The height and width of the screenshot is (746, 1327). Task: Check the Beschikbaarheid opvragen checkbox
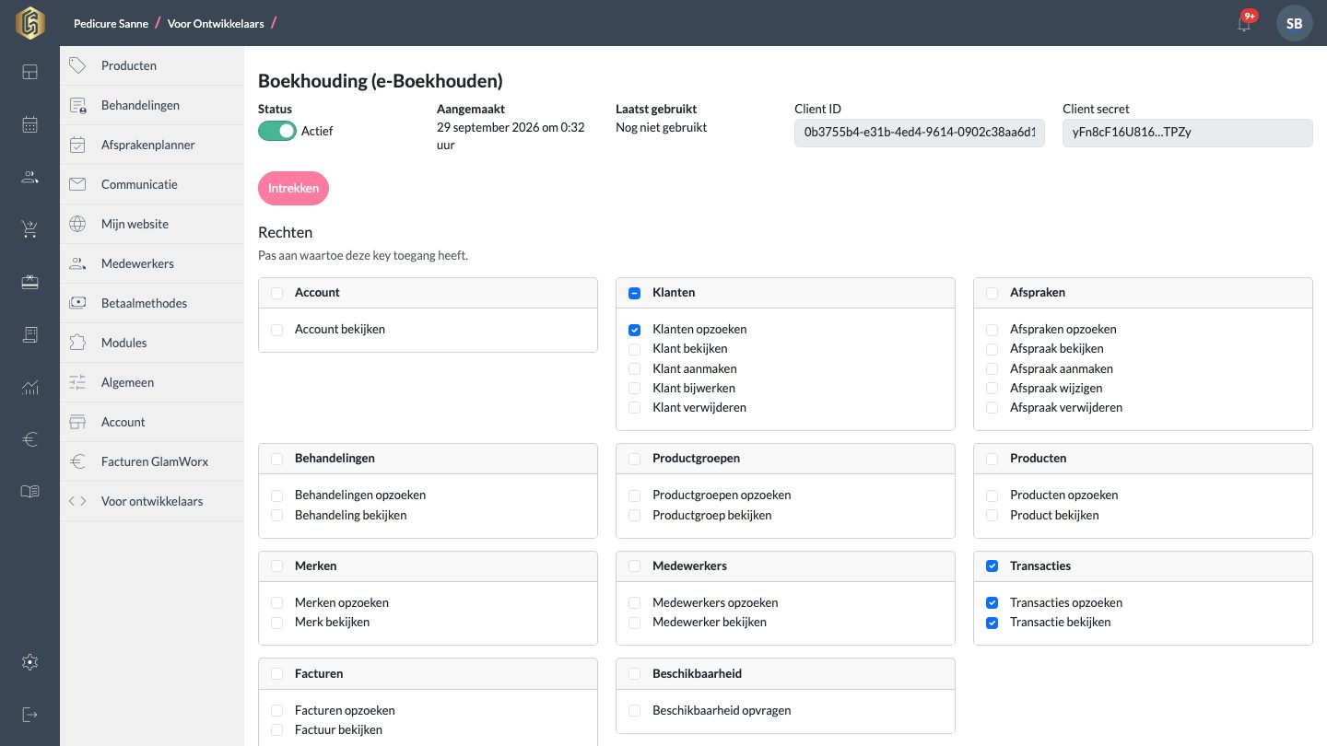coord(634,711)
